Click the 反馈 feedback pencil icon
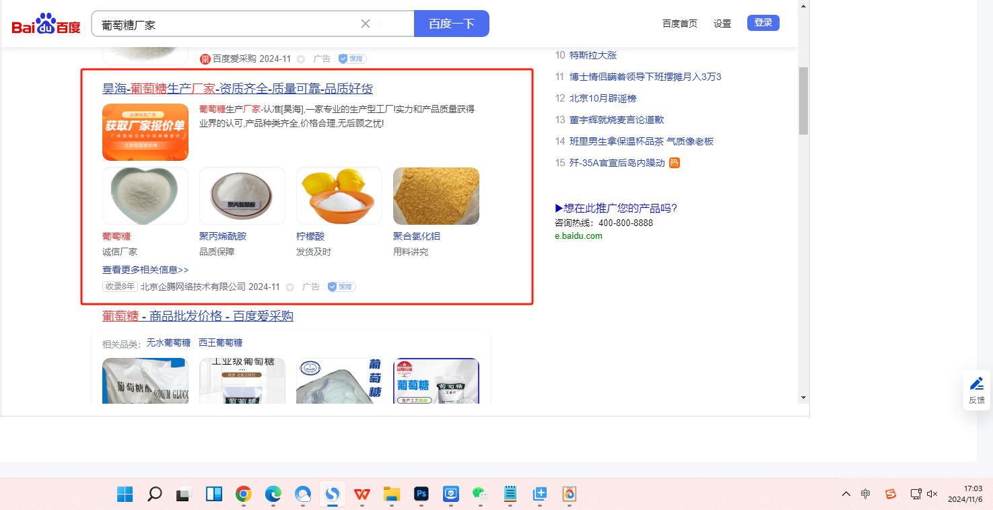Viewport: 993px width, 510px height. click(x=976, y=384)
